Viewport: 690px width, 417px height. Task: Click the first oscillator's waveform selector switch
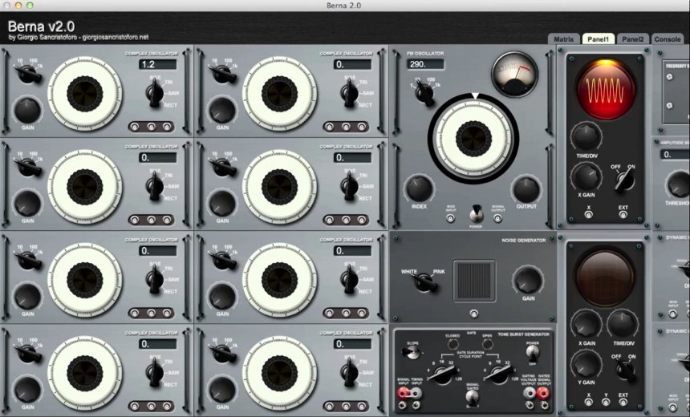point(153,94)
